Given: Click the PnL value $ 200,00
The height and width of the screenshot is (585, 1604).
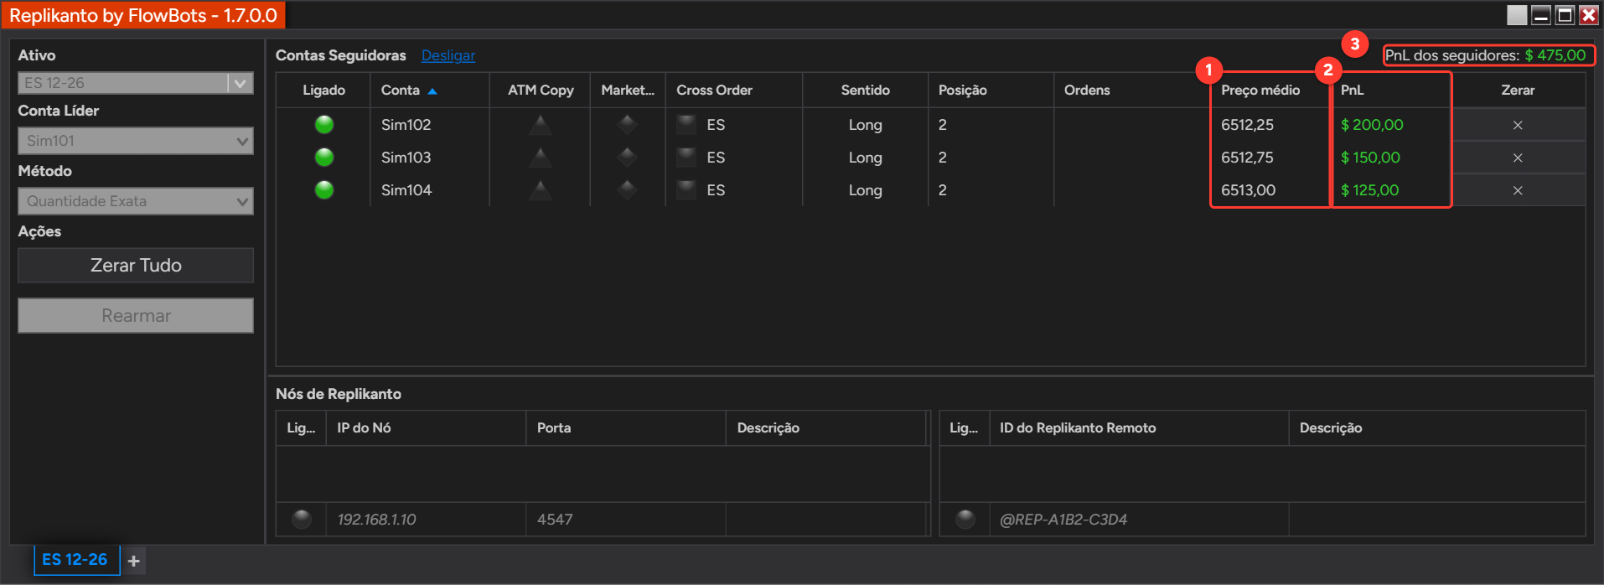Looking at the screenshot, I should point(1372,125).
